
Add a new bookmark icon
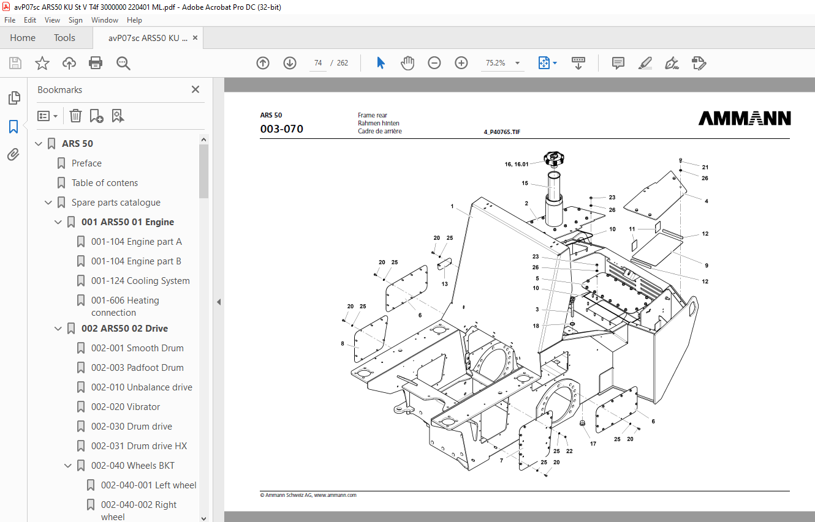click(96, 116)
